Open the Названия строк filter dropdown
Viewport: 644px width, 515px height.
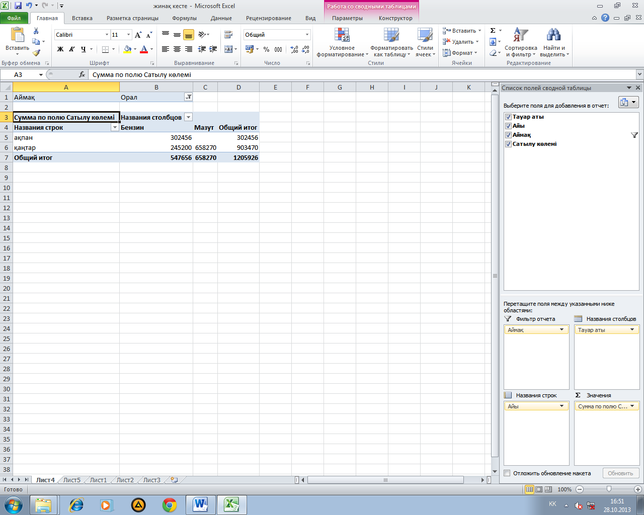115,127
